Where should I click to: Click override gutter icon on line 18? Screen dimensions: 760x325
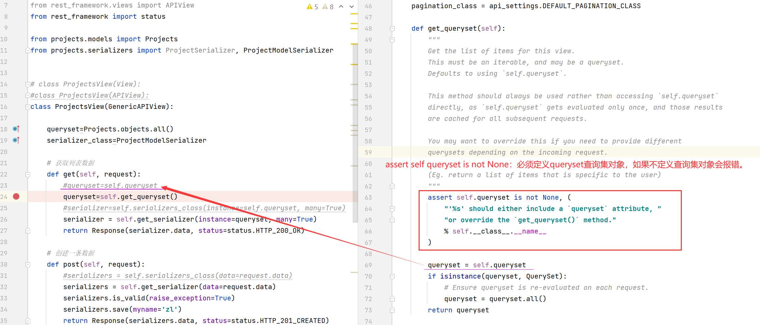[16, 129]
